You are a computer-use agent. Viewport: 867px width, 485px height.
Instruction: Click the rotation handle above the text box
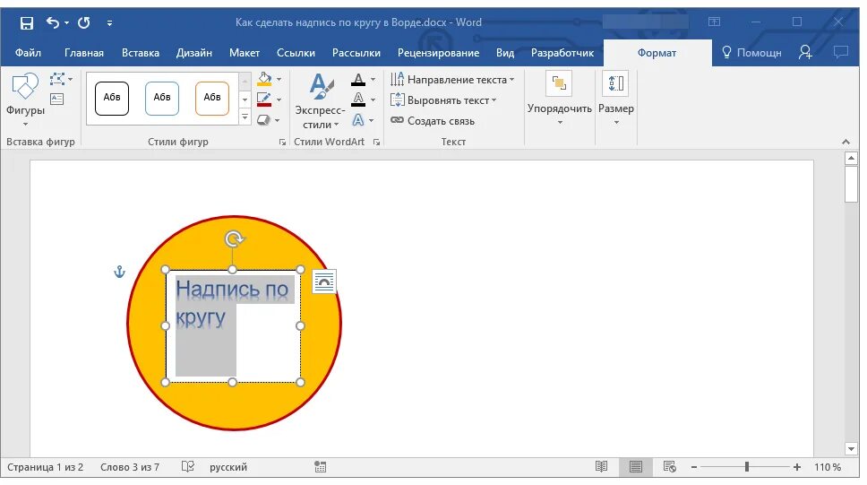[235, 239]
